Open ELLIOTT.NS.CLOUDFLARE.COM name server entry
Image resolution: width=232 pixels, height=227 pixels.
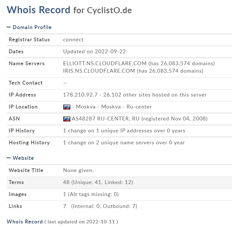105,63
